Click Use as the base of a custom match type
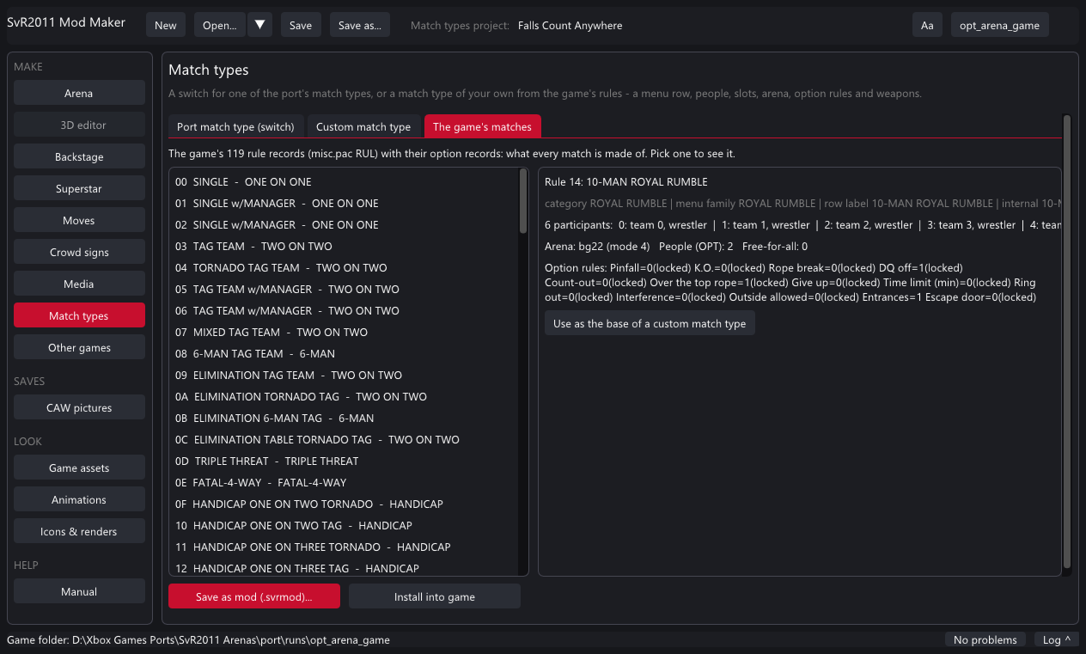 (x=650, y=324)
